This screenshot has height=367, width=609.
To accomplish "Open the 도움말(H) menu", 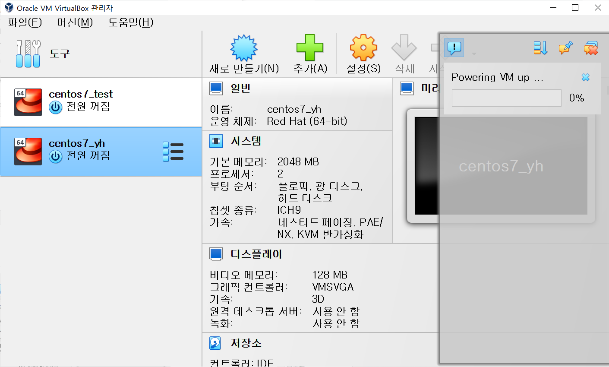I will (x=131, y=22).
